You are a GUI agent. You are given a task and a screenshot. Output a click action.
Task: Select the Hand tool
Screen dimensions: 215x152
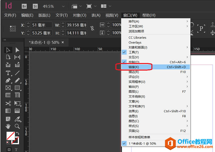[8, 126]
